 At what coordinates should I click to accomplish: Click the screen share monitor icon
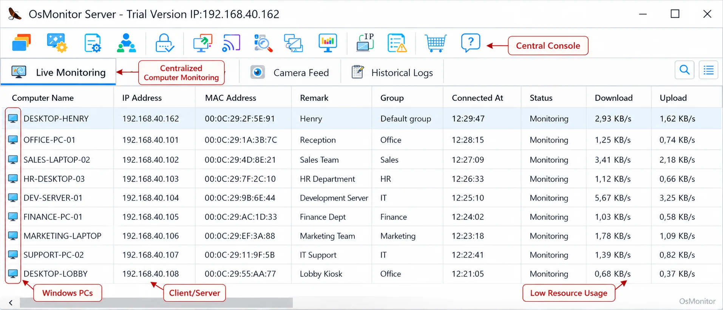202,43
